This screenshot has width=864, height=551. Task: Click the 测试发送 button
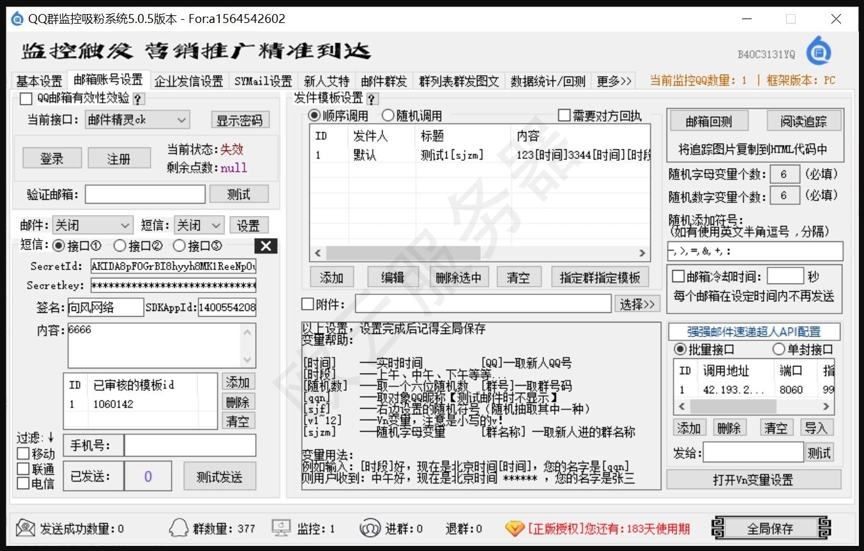coord(219,477)
